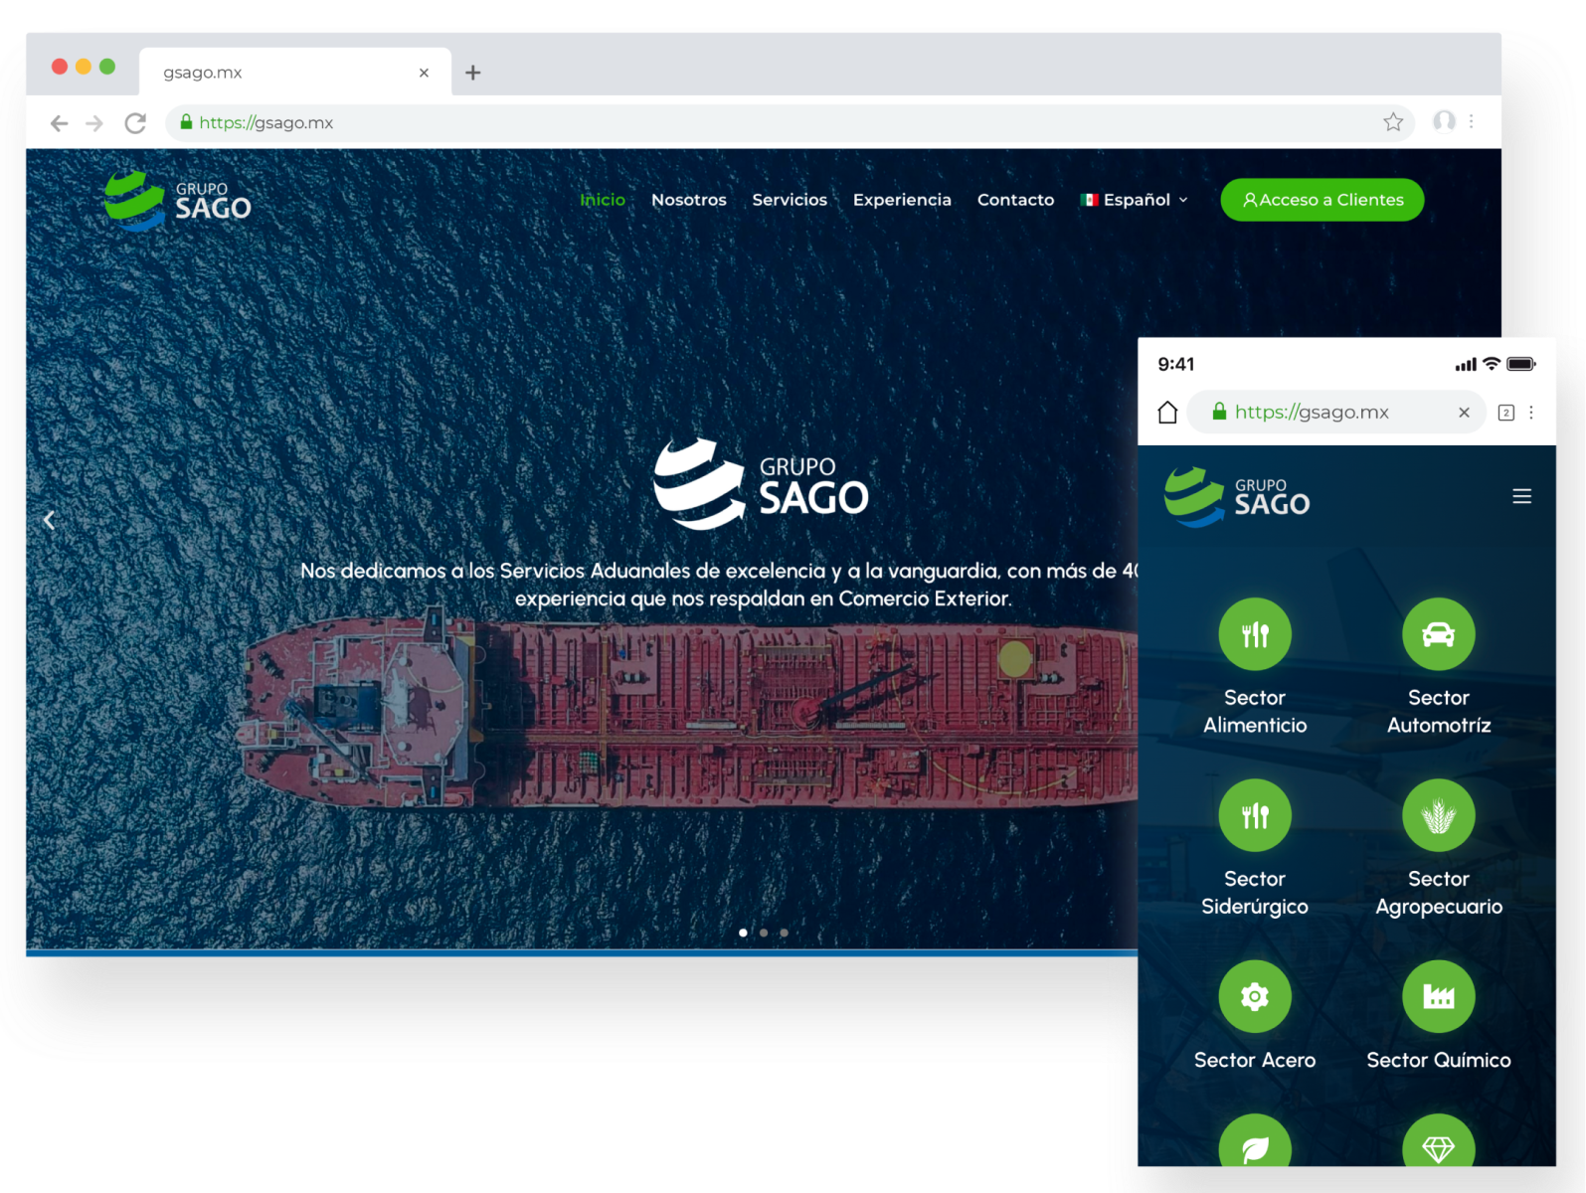Click the Grupo SAGO logo in the desktop header
Image resolution: width=1586 pixels, height=1193 pixels.
click(x=178, y=201)
